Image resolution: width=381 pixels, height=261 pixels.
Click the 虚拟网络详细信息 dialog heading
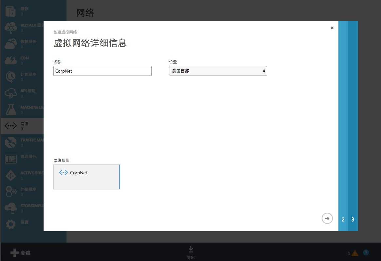90,43
